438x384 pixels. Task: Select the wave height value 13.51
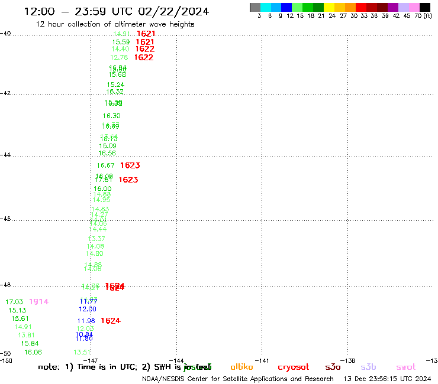[x=82, y=353]
